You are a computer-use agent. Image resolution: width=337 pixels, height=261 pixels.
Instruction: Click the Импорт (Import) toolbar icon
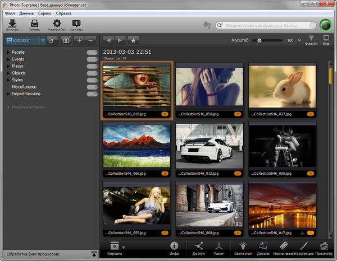12,24
